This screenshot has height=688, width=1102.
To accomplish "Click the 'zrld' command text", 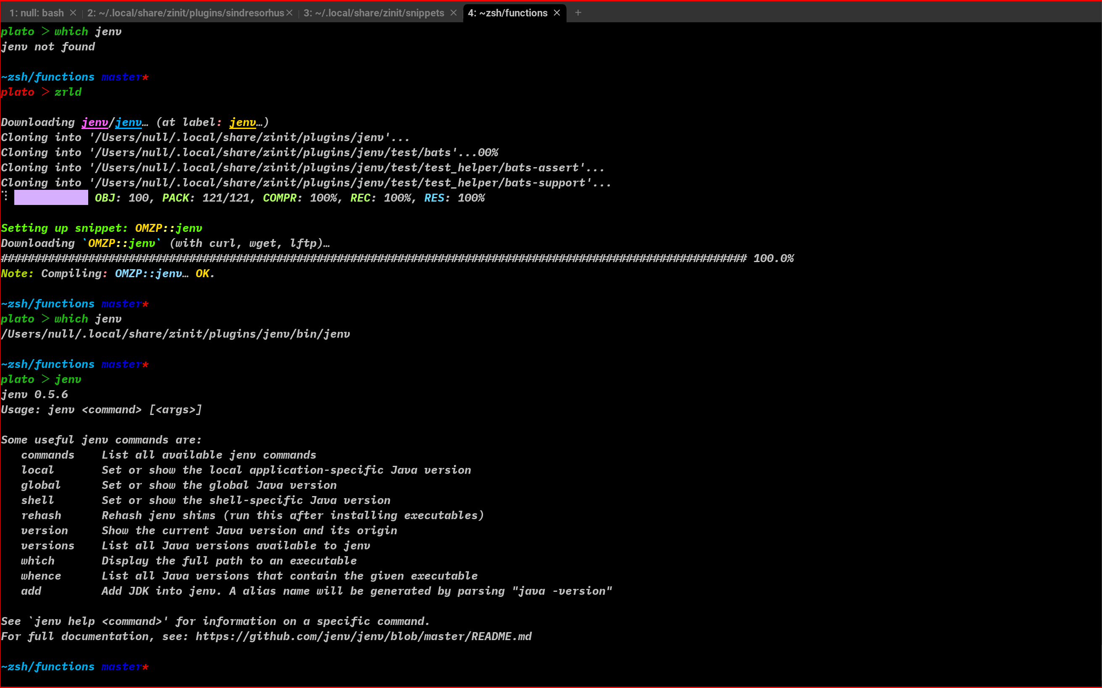I will 68,92.
